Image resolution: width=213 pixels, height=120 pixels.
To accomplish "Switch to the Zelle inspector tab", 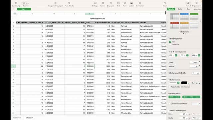I will [x=180, y=9].
